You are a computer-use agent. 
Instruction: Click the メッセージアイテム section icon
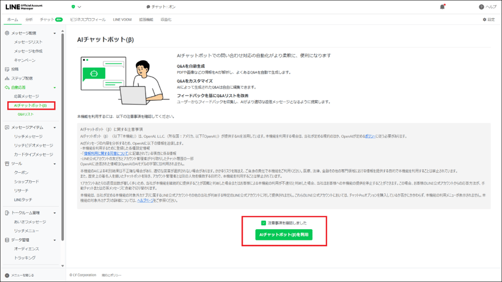click(7, 127)
